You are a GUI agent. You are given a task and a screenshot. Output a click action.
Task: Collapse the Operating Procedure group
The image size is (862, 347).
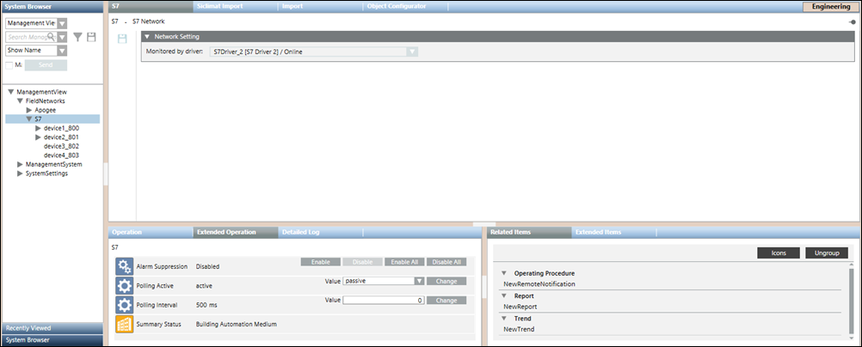coord(504,273)
